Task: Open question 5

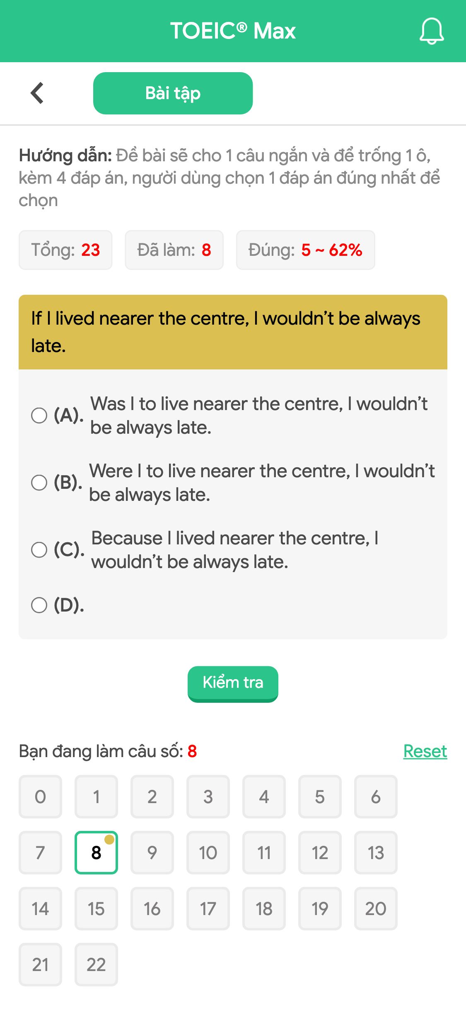Action: (x=320, y=796)
